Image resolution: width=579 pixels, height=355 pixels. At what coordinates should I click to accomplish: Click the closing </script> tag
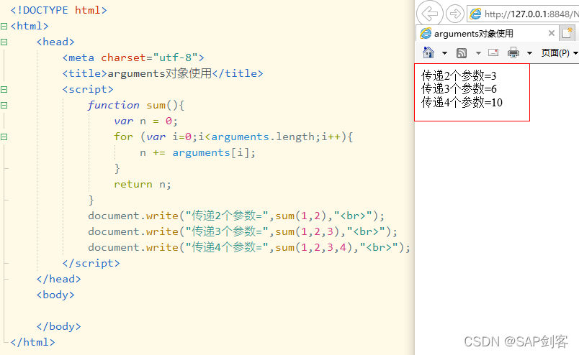[91, 263]
